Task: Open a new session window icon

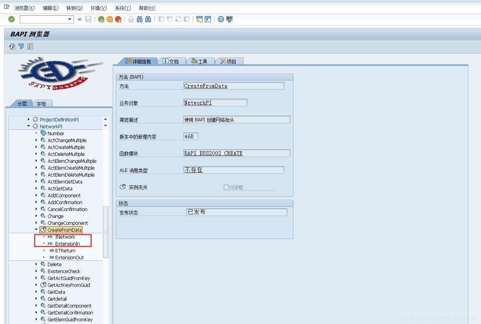Action: 199,19
